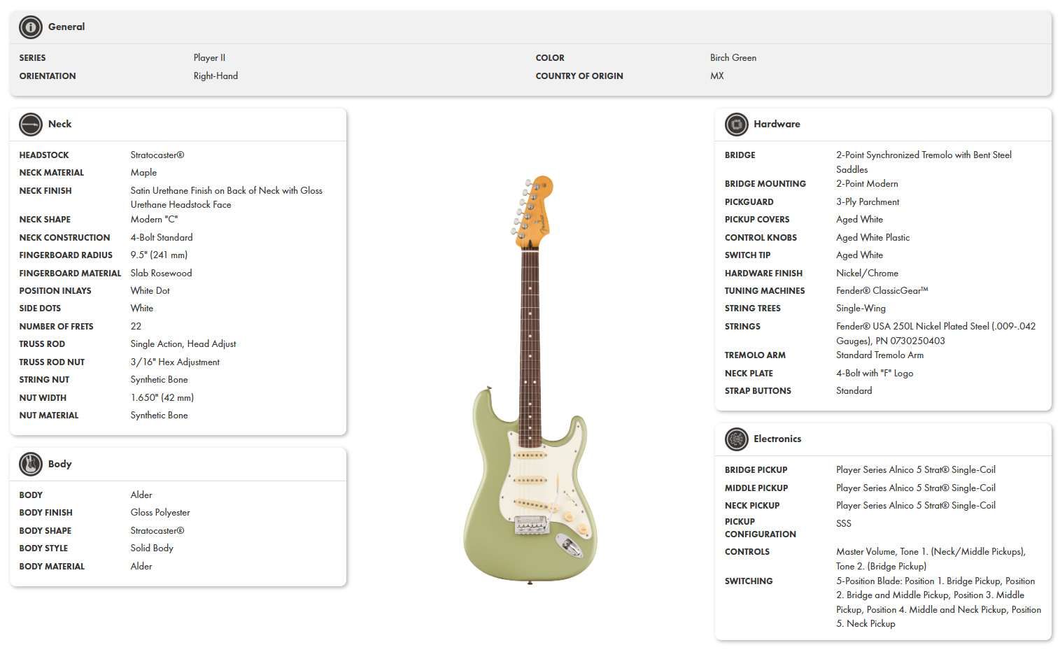The image size is (1060, 659).
Task: Click the Hardware section icon
Action: 737,125
